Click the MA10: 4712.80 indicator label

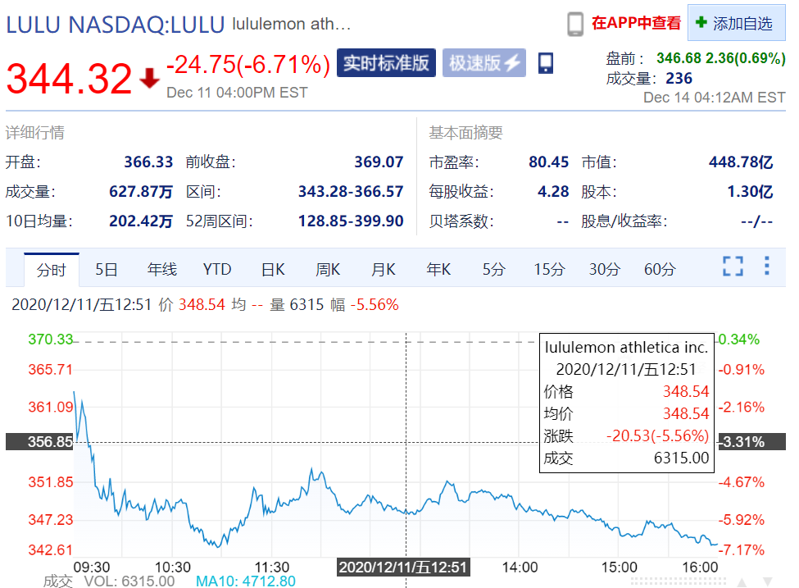[x=246, y=581]
